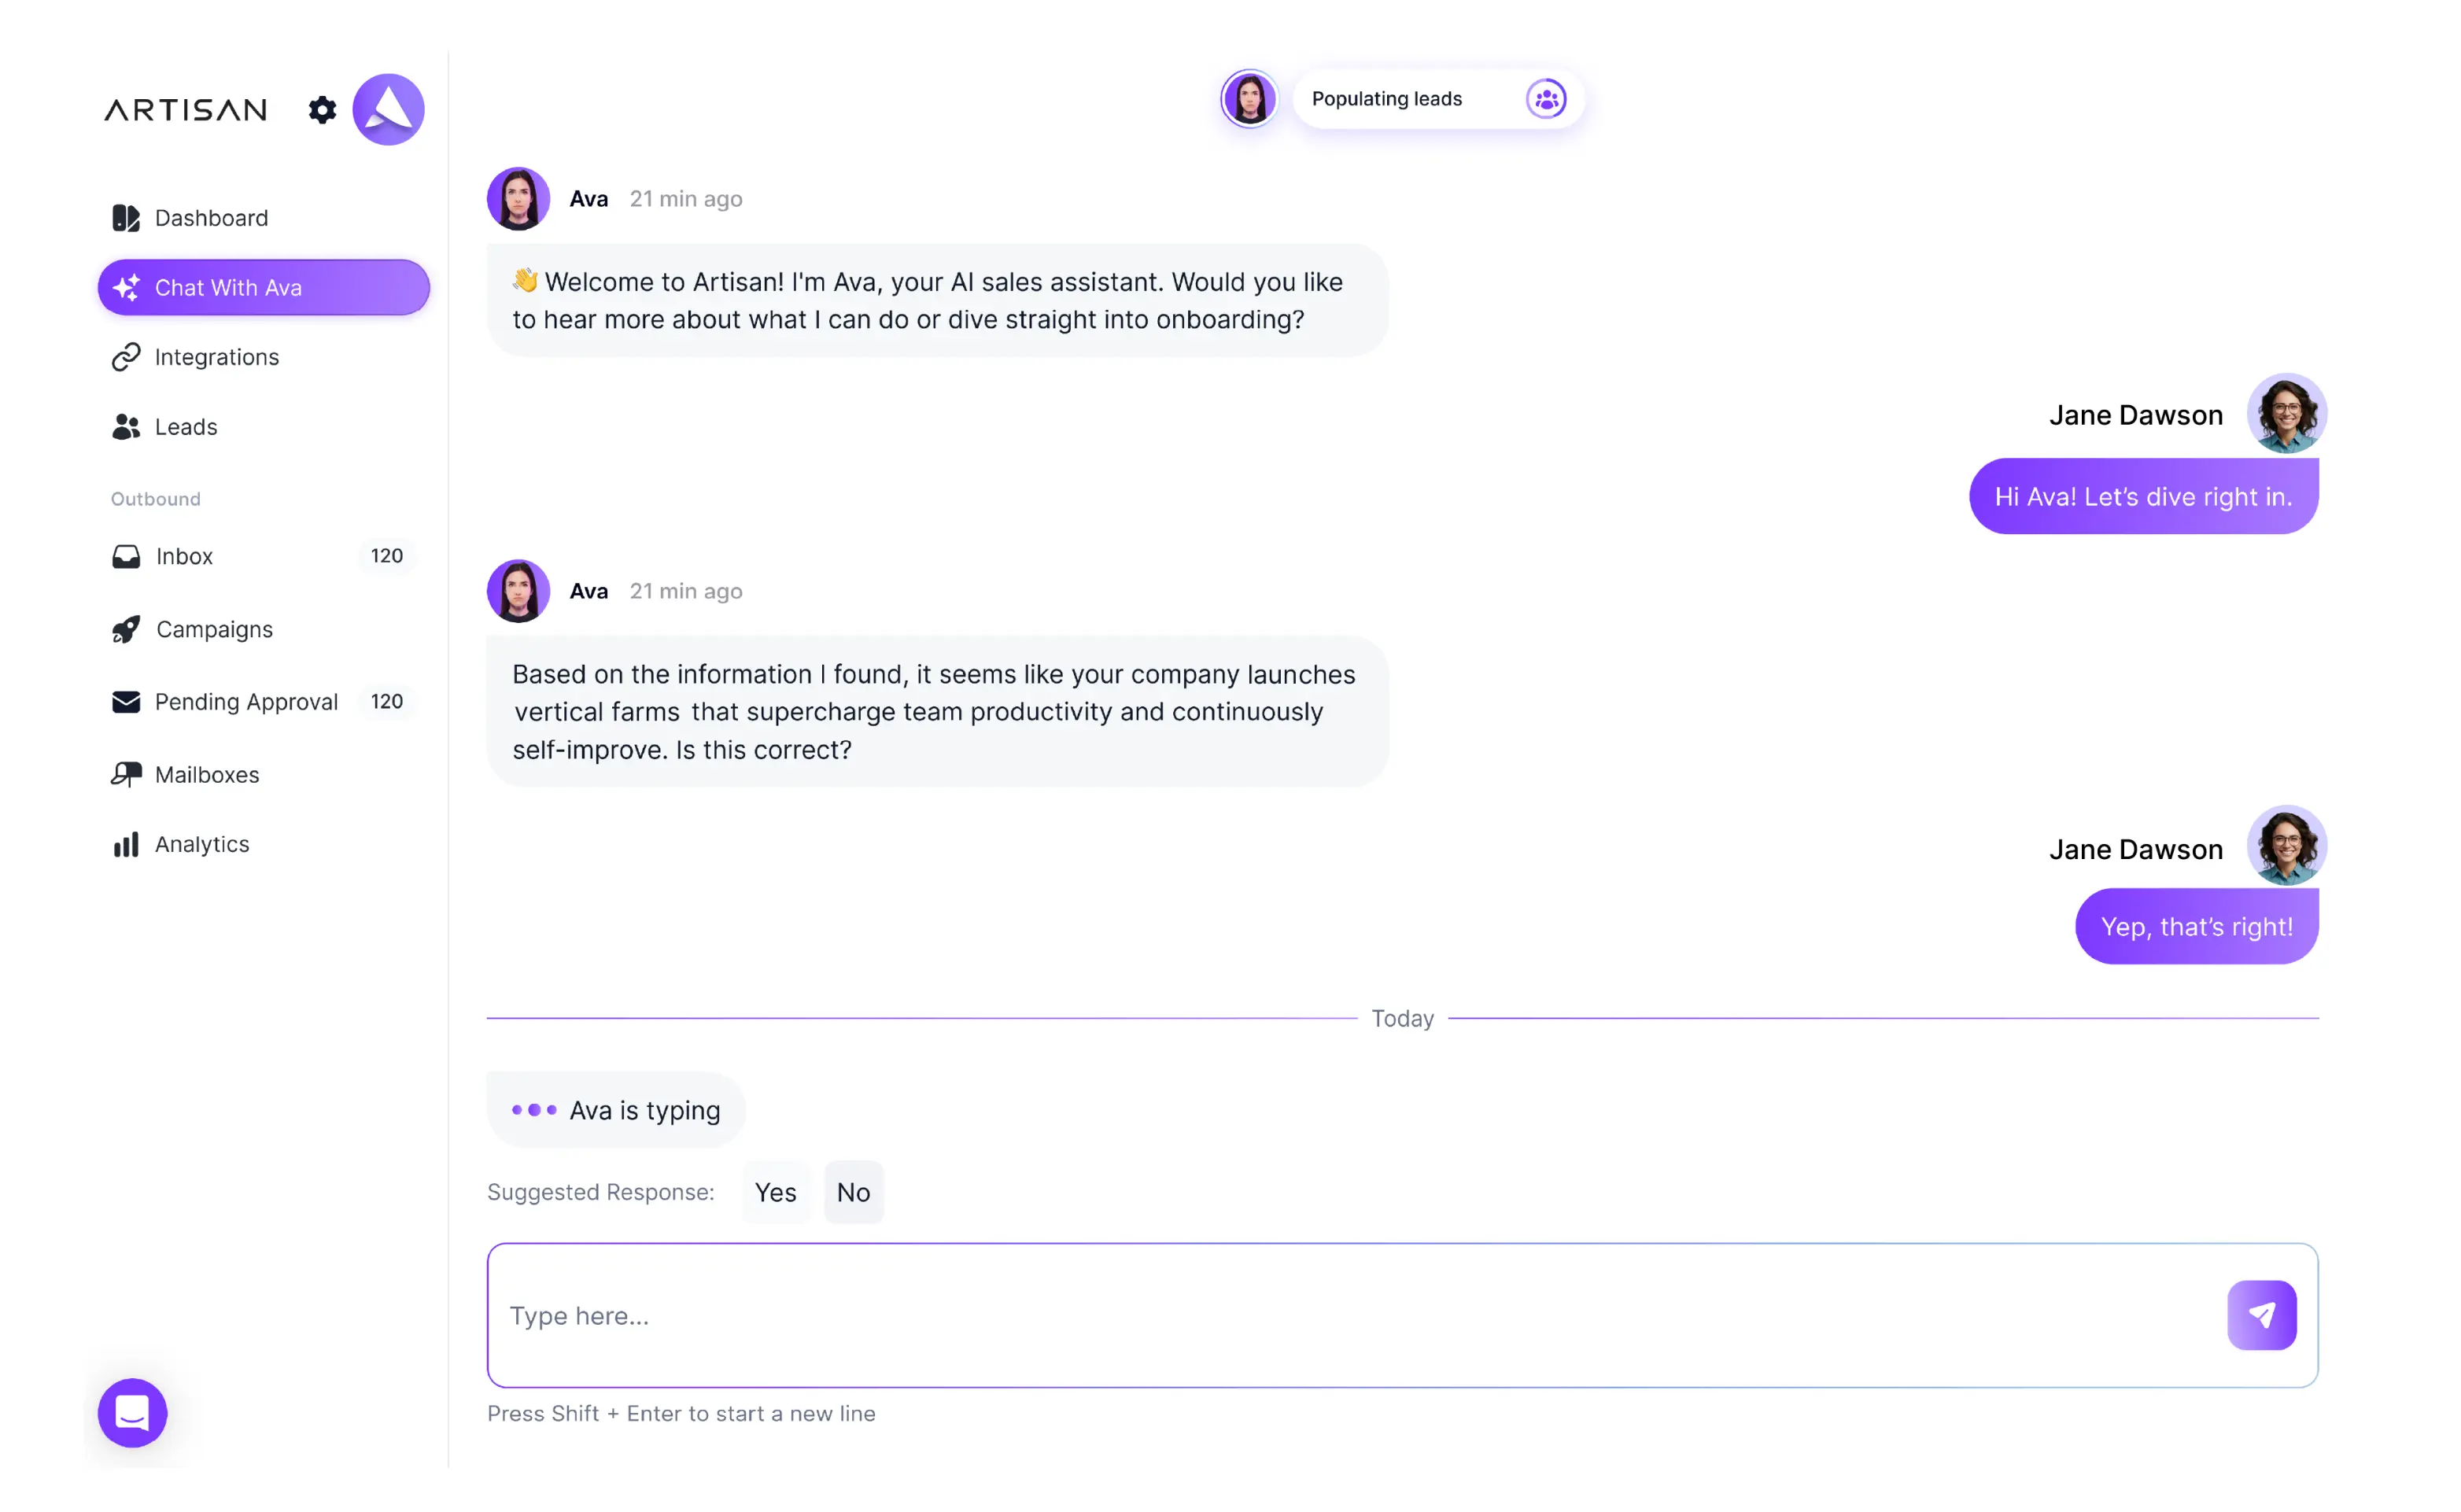Go to the Leads page
2461x1512 pixels.
(186, 427)
